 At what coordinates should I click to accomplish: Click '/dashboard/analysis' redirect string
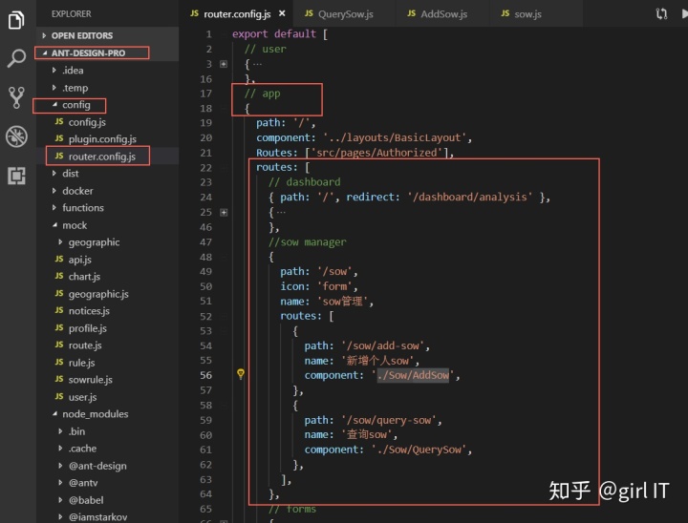click(470, 197)
